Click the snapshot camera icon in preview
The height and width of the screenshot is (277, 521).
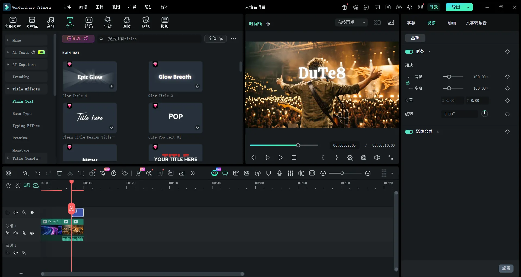[363, 158]
